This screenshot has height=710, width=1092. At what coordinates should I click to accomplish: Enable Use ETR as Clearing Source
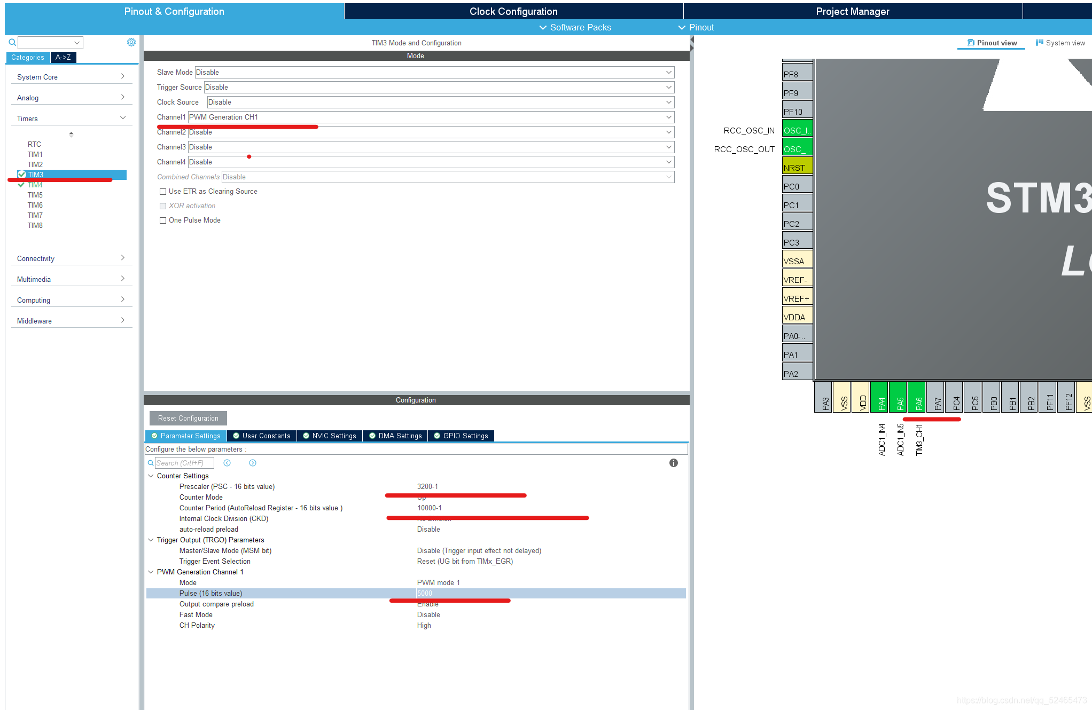point(163,192)
